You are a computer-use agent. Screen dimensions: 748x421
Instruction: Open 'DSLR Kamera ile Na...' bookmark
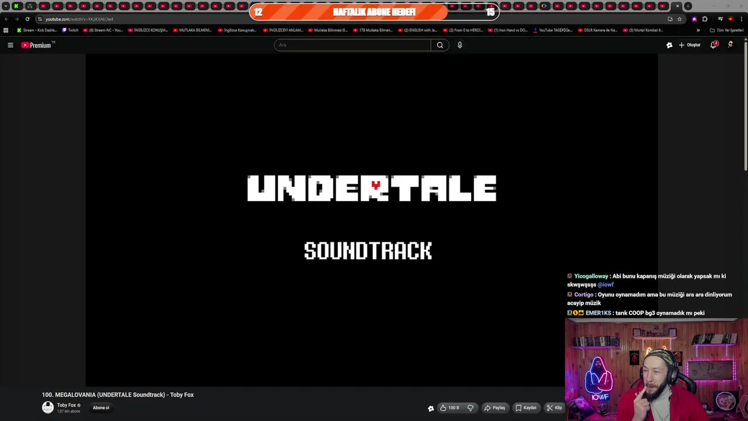click(598, 30)
